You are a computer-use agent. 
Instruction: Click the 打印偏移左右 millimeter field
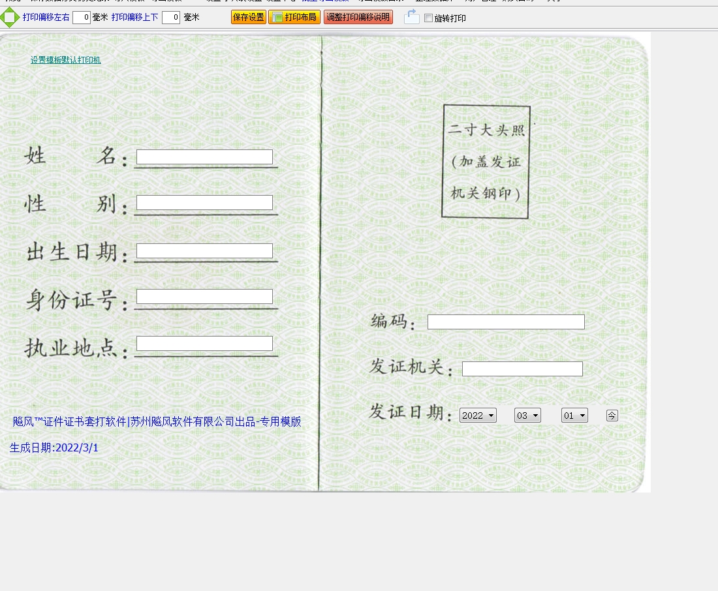coord(82,18)
